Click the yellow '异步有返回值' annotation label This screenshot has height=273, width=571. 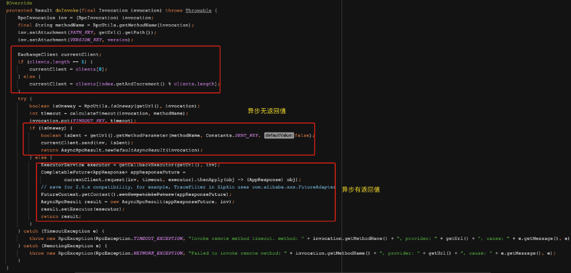(x=361, y=190)
